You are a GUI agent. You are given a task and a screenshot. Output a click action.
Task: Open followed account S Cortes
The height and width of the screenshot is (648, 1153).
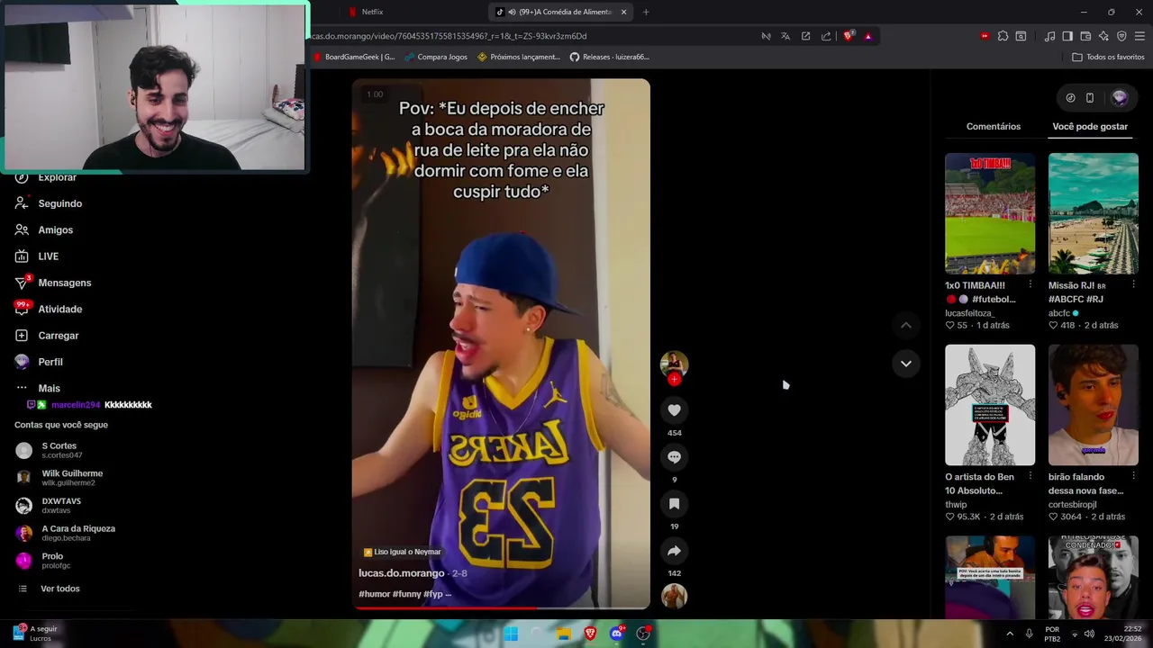59,450
